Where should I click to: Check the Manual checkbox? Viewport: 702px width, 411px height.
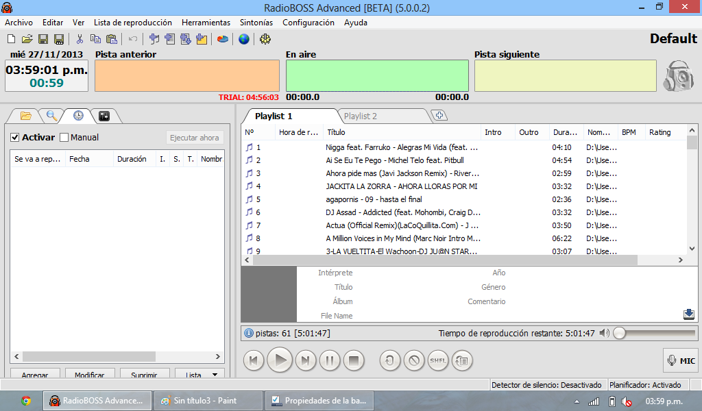pyautogui.click(x=64, y=137)
